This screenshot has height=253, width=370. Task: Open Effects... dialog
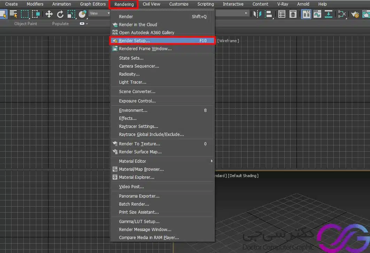pyautogui.click(x=163, y=118)
